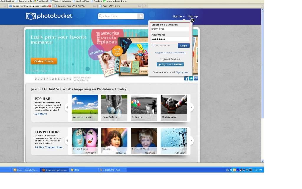Viewport: 302px width, 189px height.
Task: Show previous Competitions arrow
Action: pos(67,141)
